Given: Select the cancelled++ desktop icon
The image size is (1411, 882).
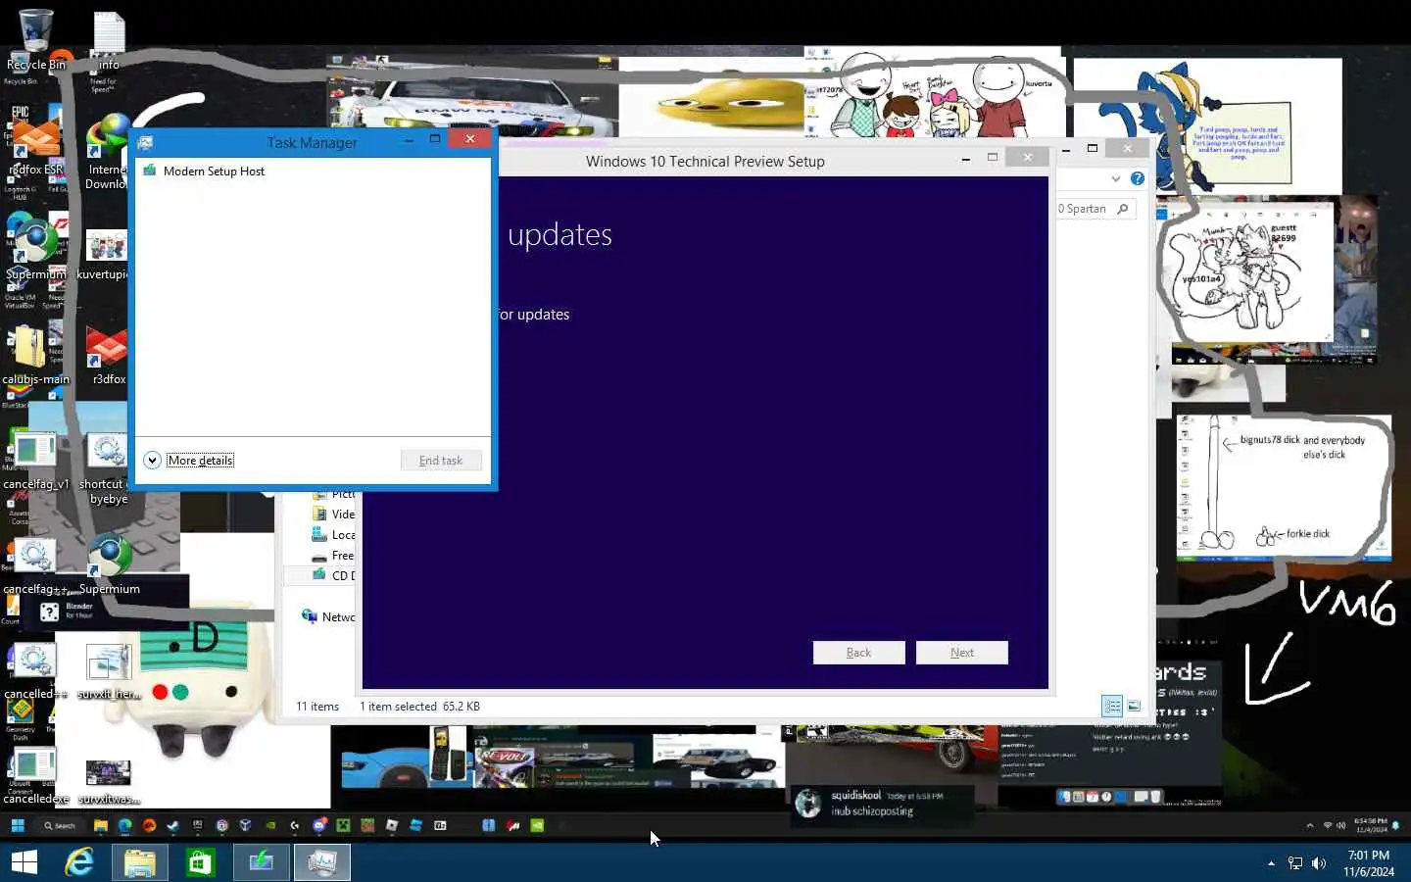Looking at the screenshot, I should pos(35,670).
